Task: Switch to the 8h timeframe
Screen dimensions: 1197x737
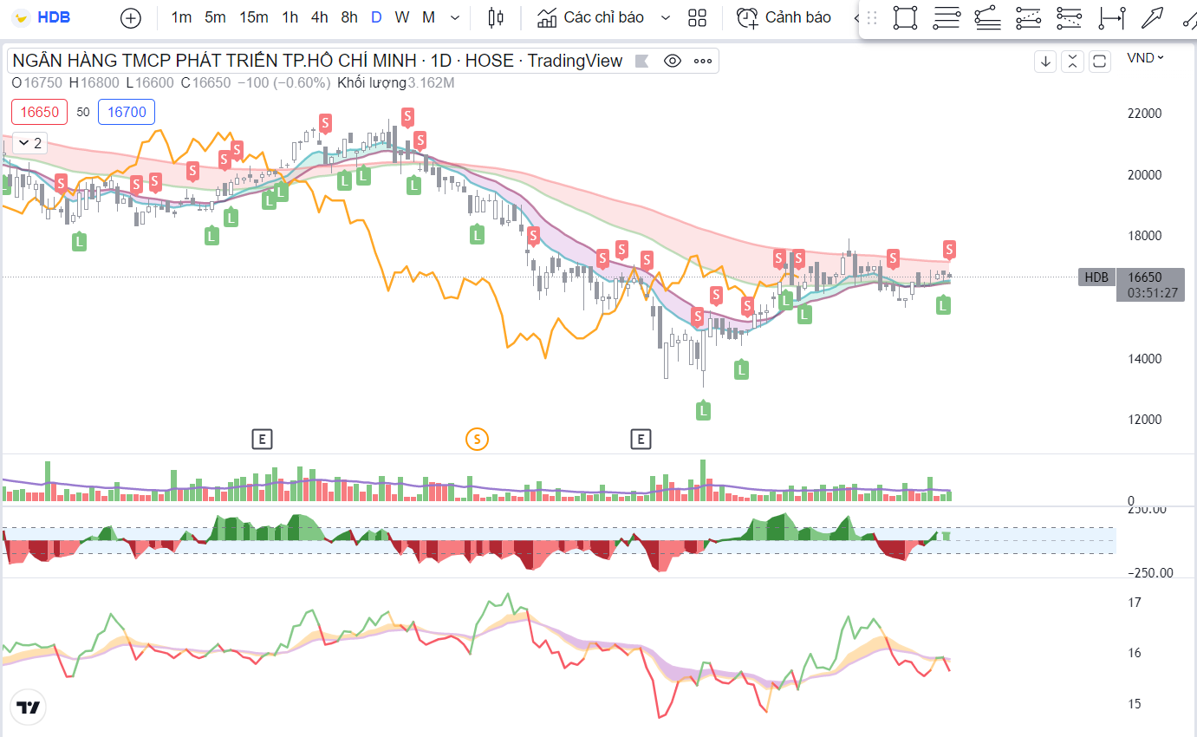Action: pyautogui.click(x=348, y=17)
